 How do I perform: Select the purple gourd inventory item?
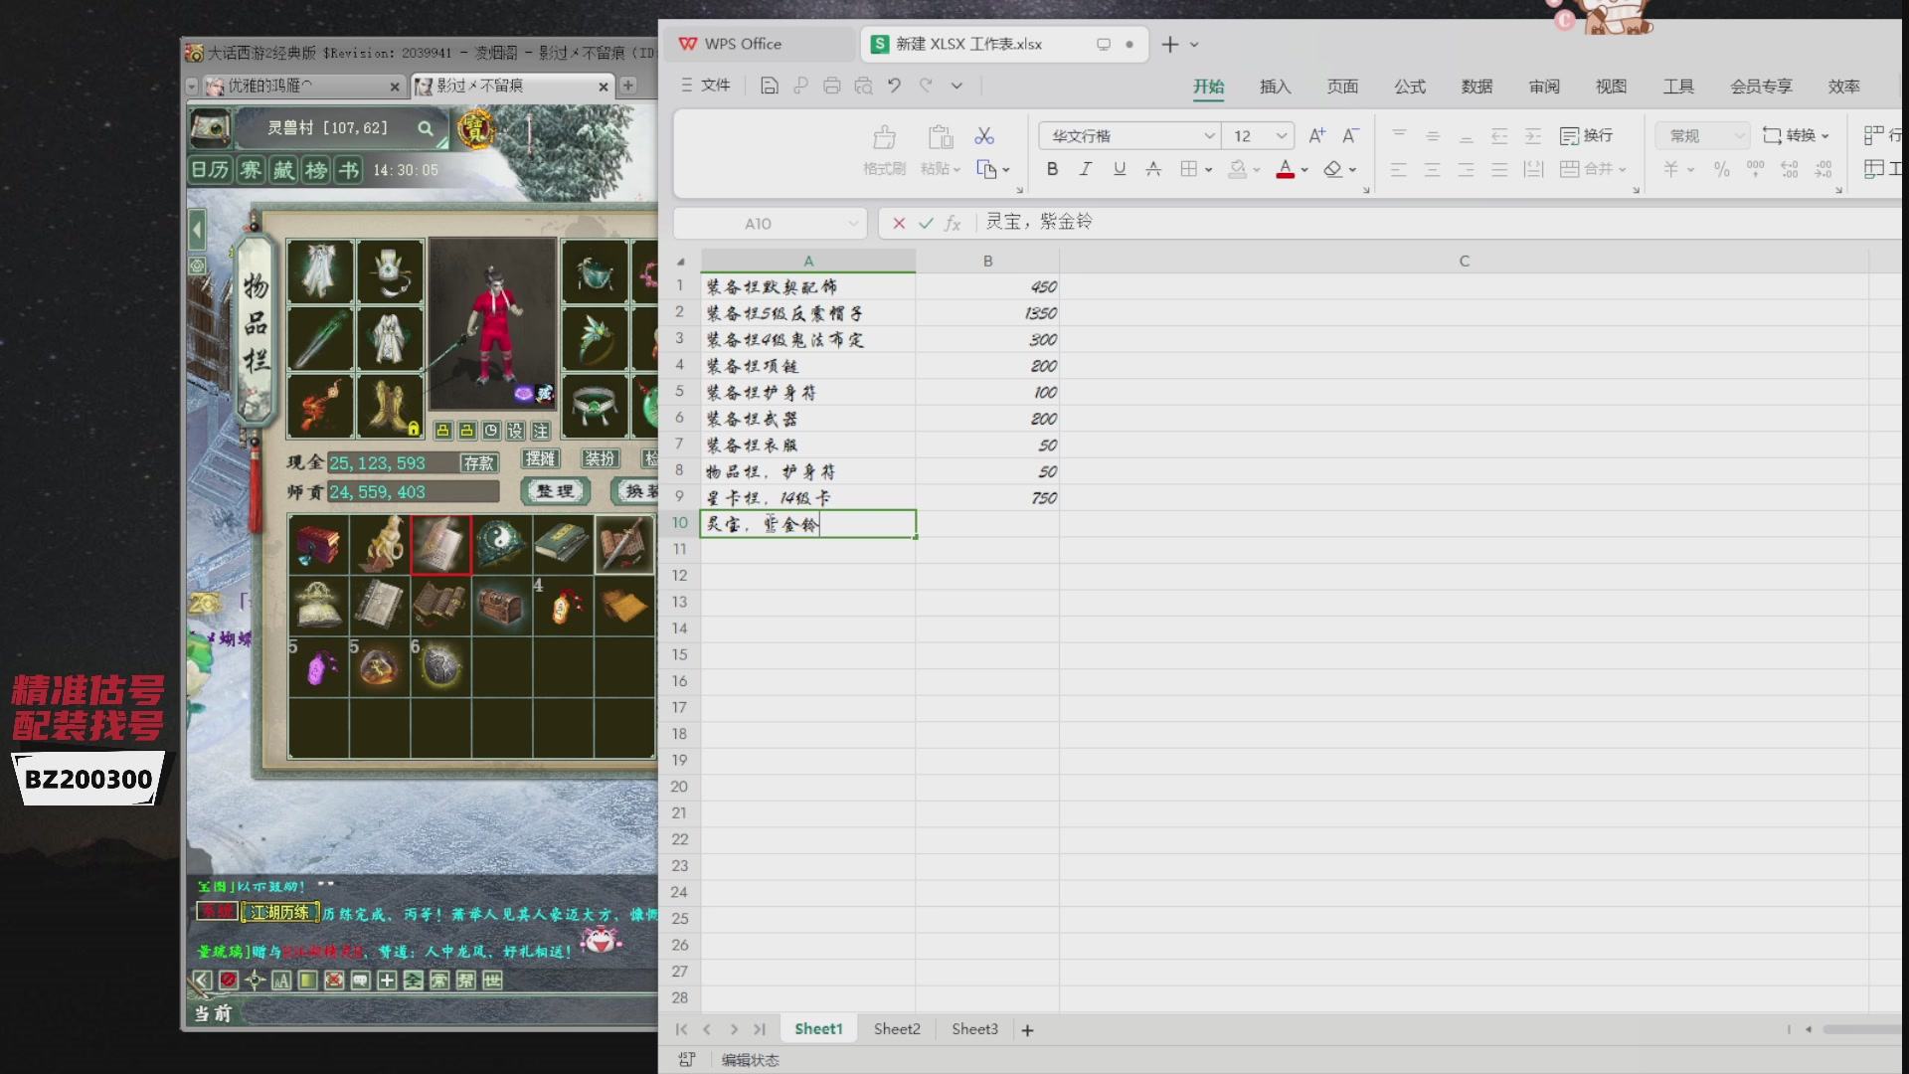(x=318, y=666)
